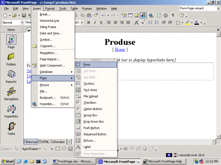Insert an Option Button form field
The image size is (221, 165).
[x=93, y=109]
